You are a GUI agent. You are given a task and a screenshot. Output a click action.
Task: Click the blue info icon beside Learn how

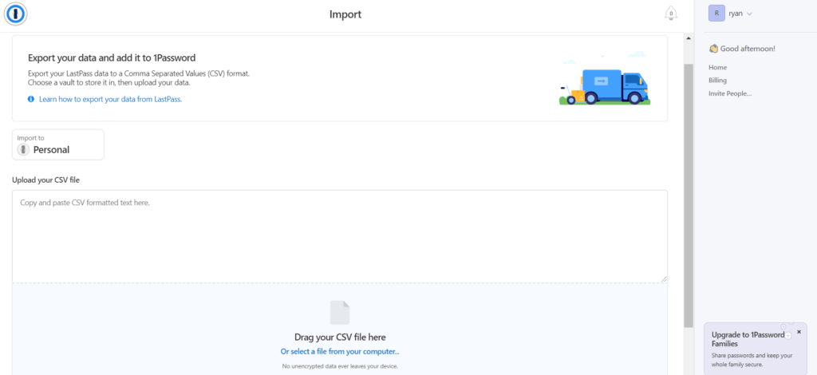31,99
